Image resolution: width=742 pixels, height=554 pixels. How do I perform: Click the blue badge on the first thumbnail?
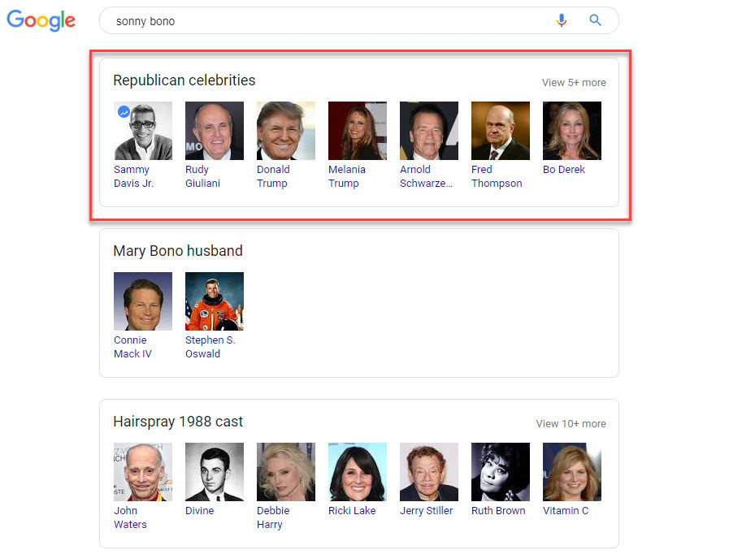tap(124, 112)
